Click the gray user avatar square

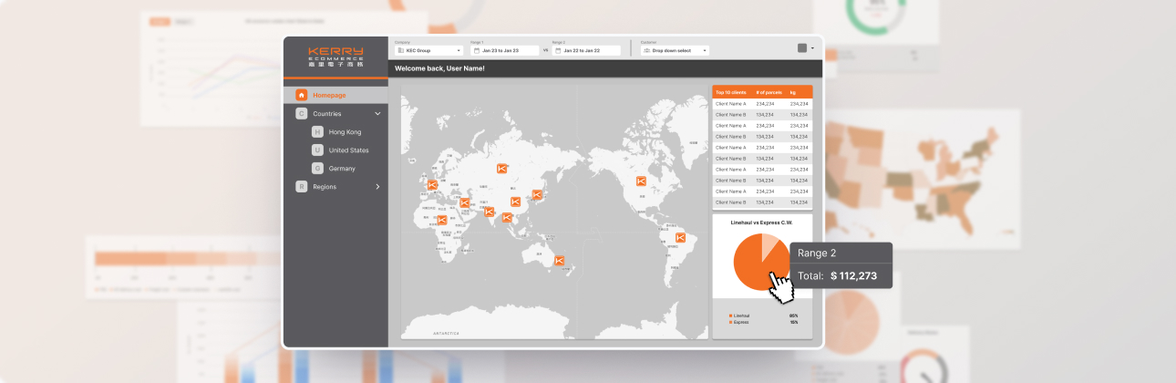point(801,48)
